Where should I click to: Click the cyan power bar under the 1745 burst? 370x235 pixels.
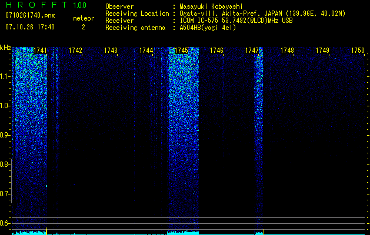point(183,233)
